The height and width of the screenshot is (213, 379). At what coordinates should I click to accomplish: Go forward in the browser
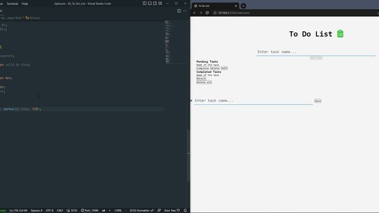(x=201, y=13)
